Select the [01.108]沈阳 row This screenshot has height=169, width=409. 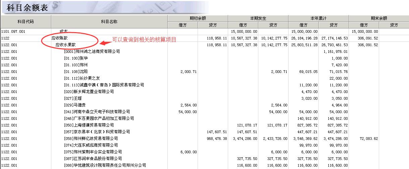[x=75, y=72]
